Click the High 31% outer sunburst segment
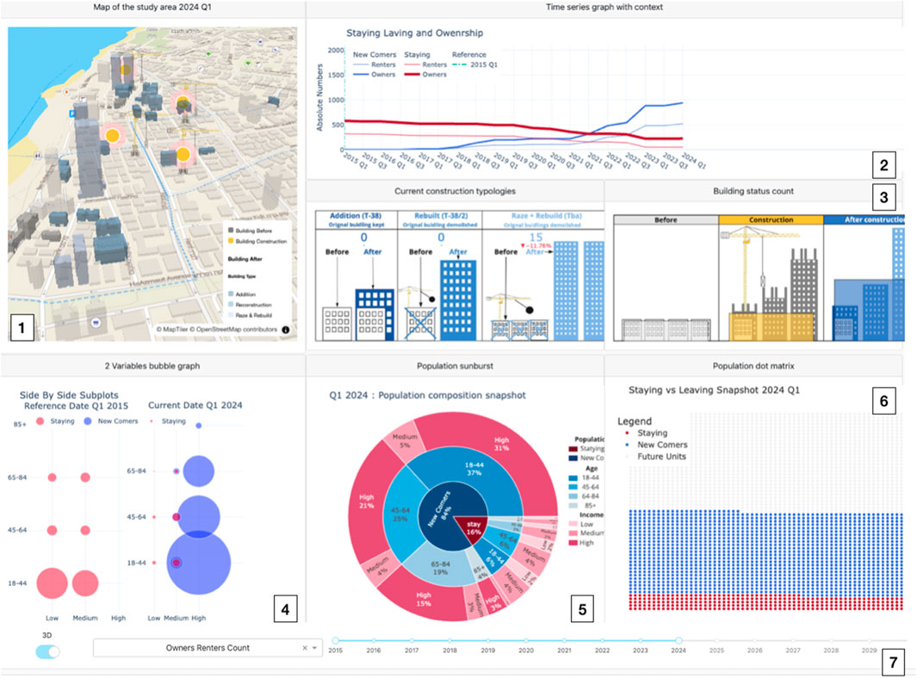 pos(501,444)
